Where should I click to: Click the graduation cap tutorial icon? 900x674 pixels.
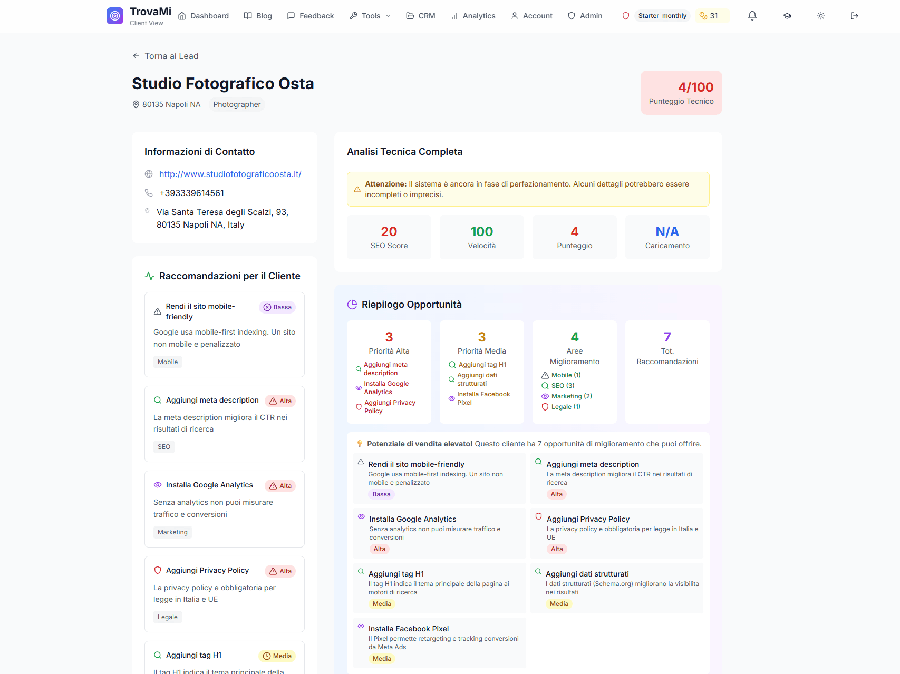tap(787, 16)
